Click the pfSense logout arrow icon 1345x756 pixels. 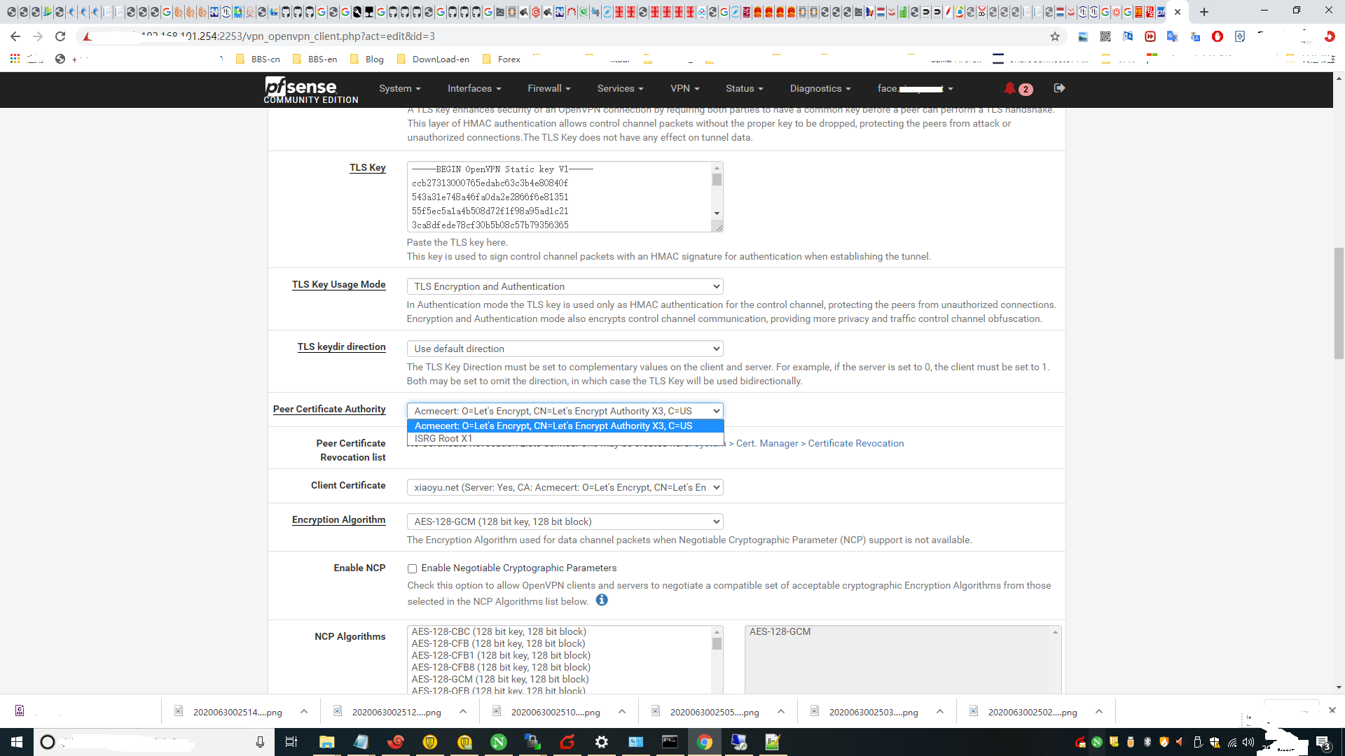[1059, 88]
